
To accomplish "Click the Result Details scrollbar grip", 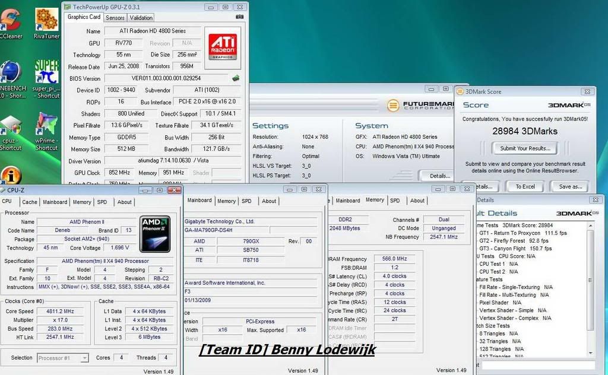I will click(x=590, y=280).
